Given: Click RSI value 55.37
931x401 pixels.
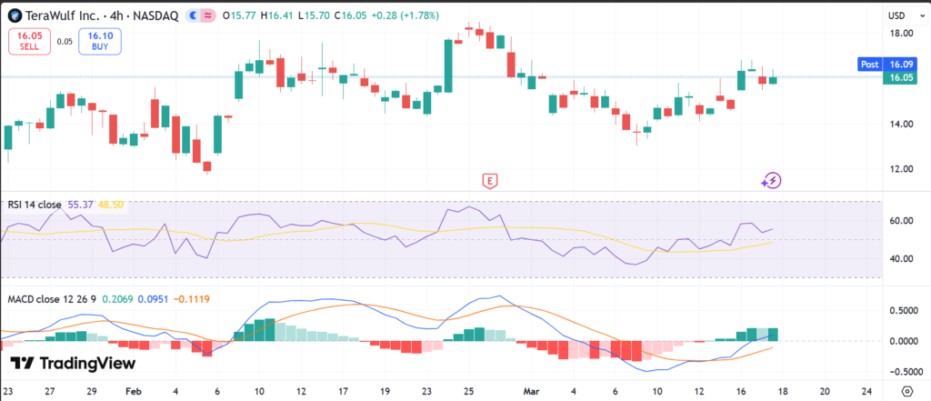Looking at the screenshot, I should coord(79,205).
